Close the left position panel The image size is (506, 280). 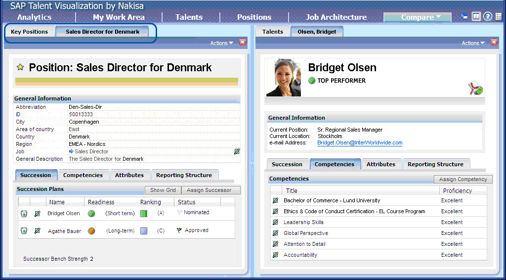tap(242, 42)
